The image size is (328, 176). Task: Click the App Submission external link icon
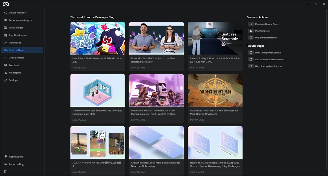click(x=251, y=59)
